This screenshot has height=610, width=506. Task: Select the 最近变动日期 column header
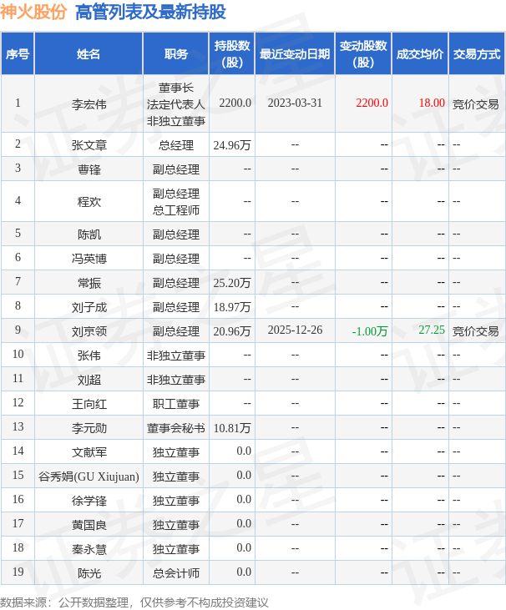coord(295,53)
